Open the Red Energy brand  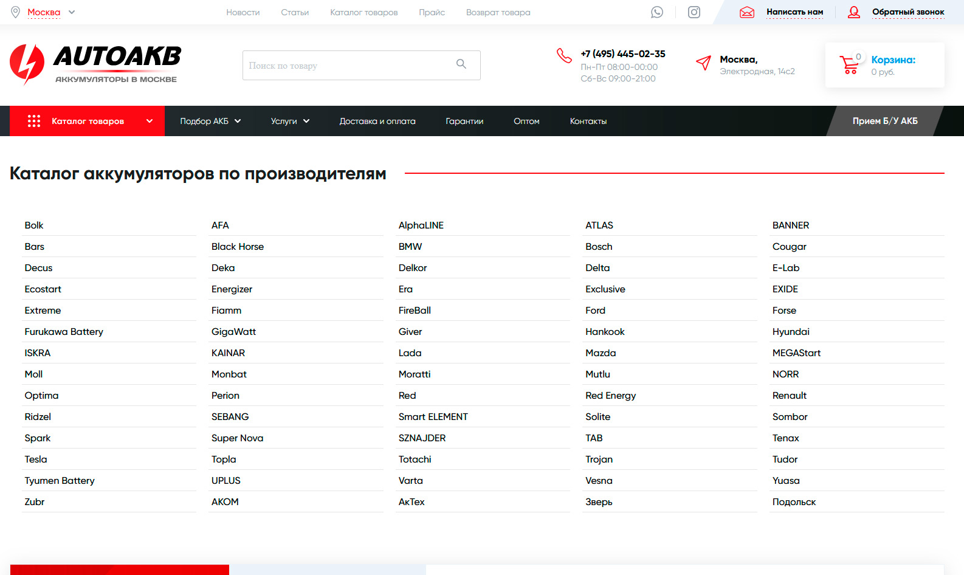610,395
